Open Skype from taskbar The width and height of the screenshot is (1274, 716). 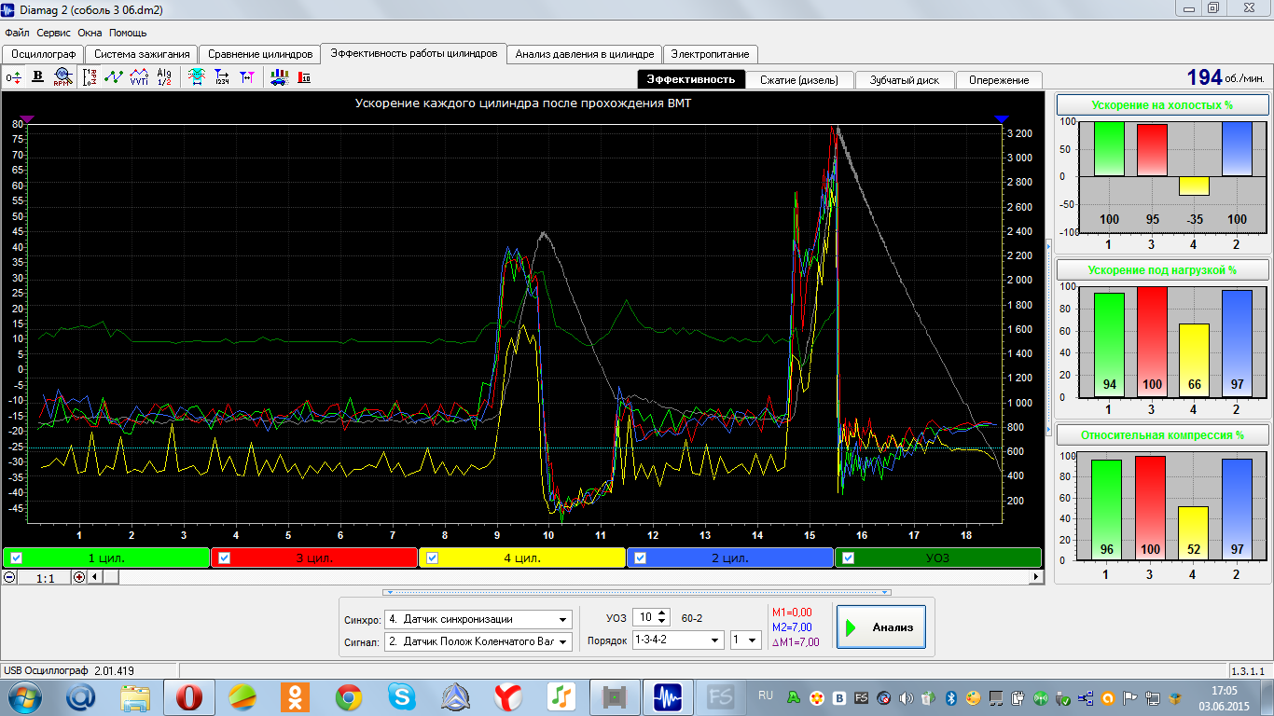pos(403,696)
